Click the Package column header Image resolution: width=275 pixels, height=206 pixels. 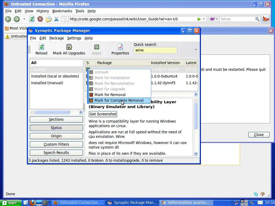[122, 63]
